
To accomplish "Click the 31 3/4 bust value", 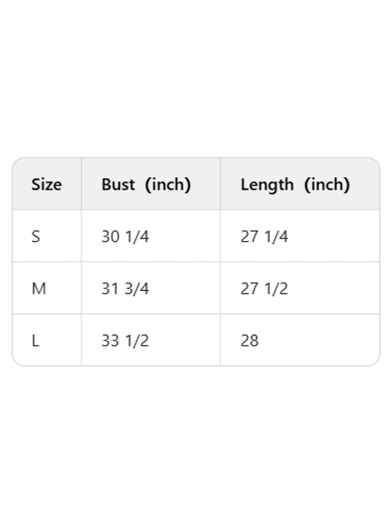I will tap(125, 289).
